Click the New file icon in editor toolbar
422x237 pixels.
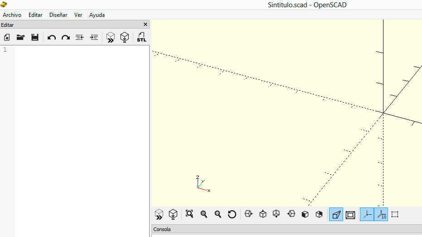pyautogui.click(x=7, y=37)
